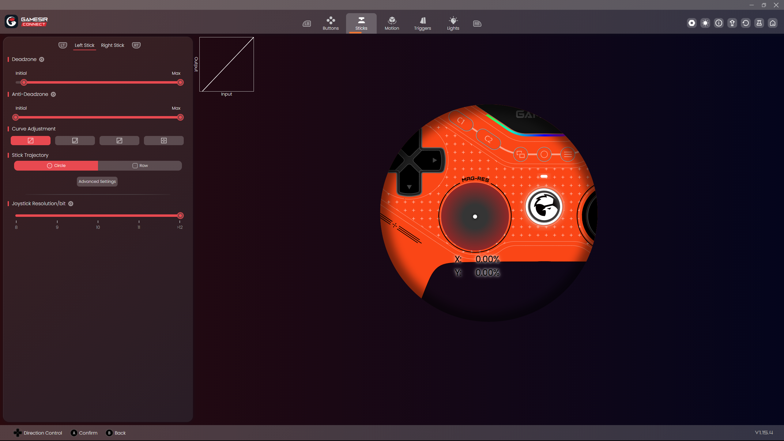Screen dimensions: 784x441
Task: Click the Anti-Deadzone Max slider handle
Action: click(x=180, y=117)
